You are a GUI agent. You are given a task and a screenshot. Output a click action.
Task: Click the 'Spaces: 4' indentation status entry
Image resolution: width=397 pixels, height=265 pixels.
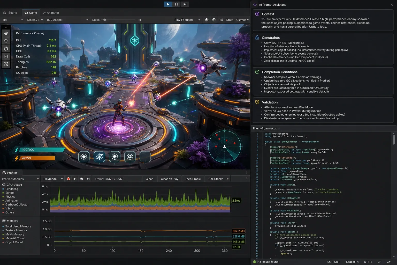352,262
